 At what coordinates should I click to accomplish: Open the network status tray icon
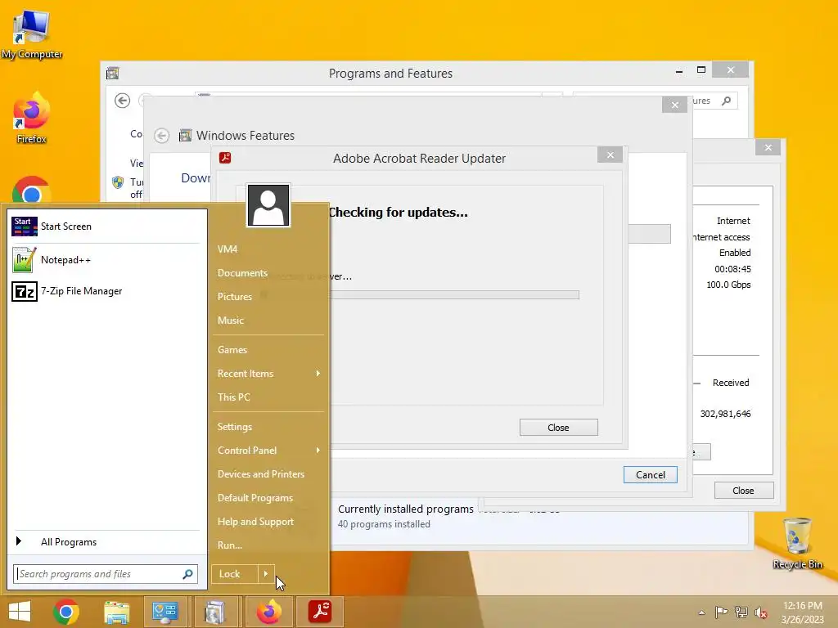(741, 612)
